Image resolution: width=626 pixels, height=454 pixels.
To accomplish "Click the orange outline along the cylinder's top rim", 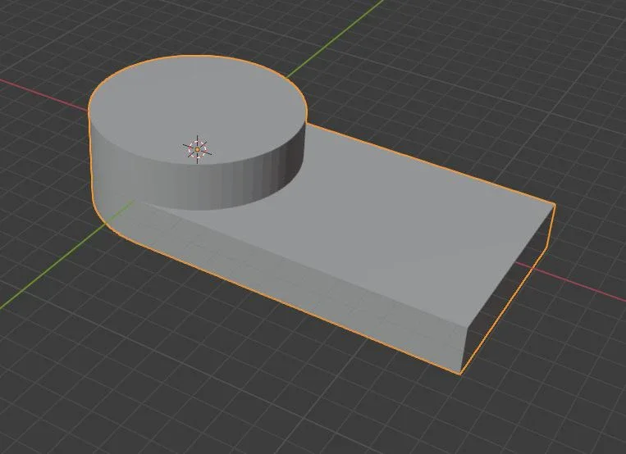I will coord(197,57).
